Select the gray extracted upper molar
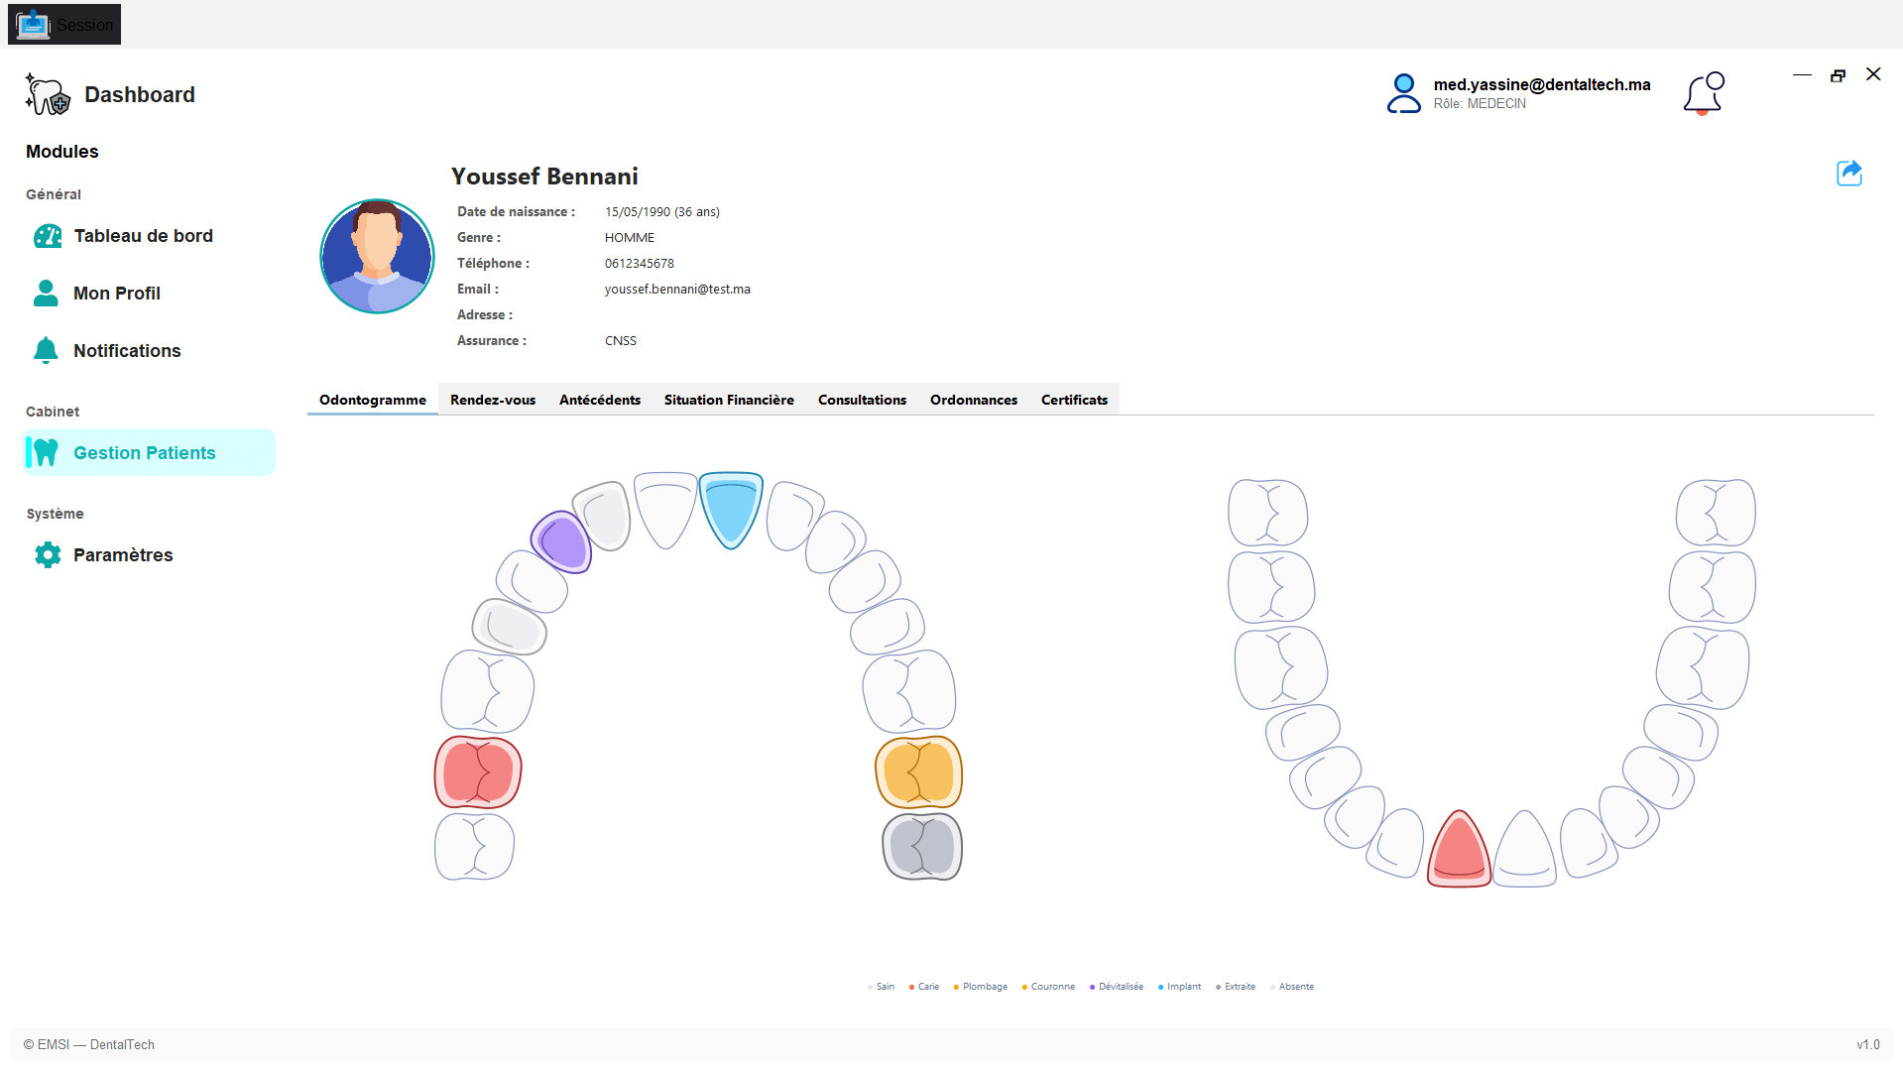This screenshot has width=1903, height=1070. click(922, 847)
